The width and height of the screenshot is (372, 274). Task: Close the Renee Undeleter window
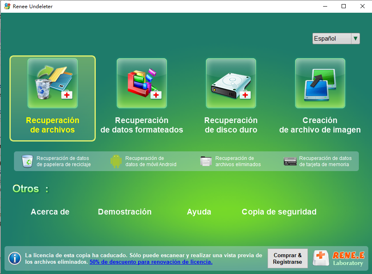pyautogui.click(x=363, y=7)
